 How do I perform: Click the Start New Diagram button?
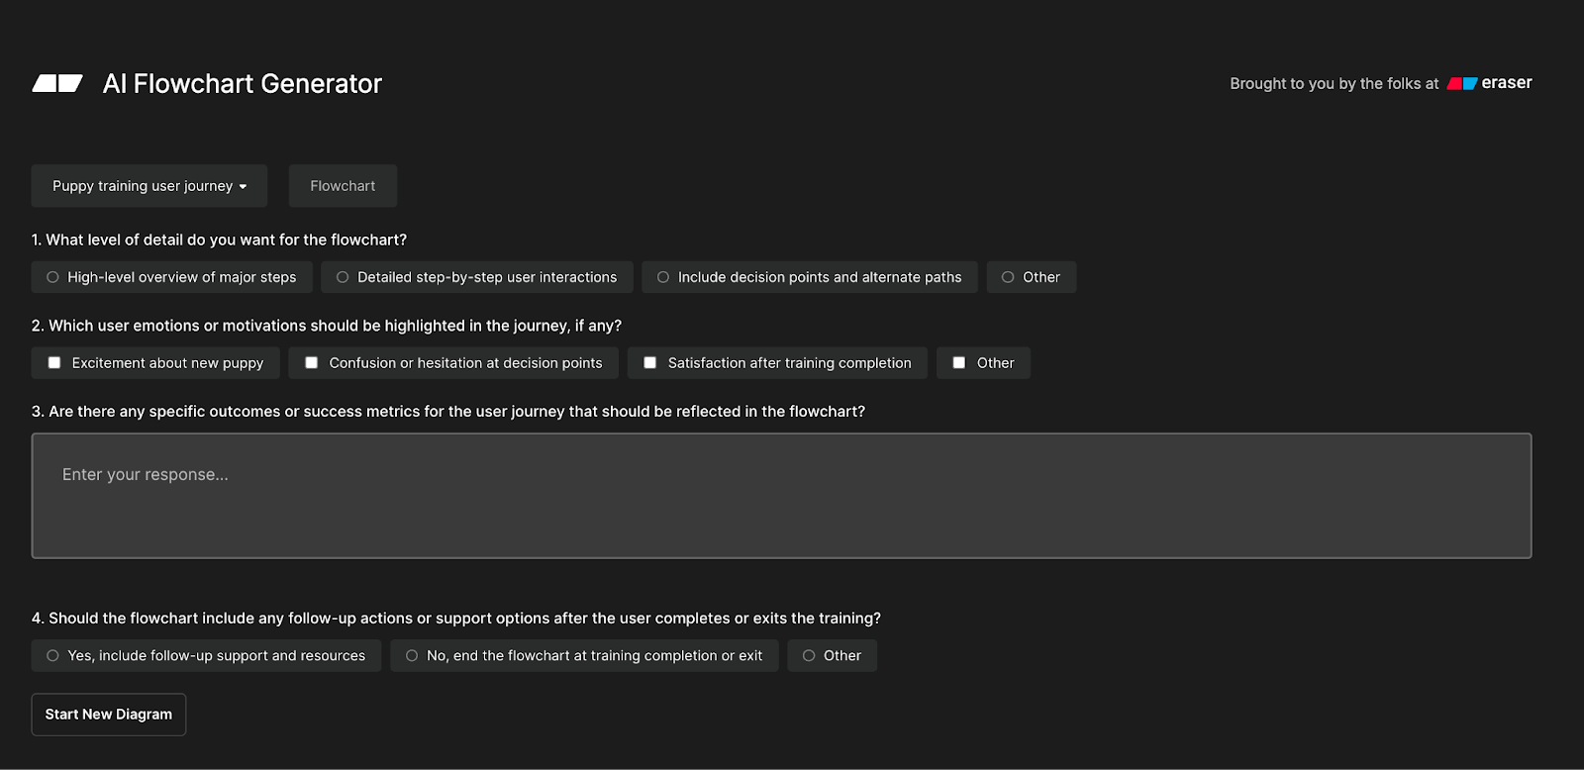coord(109,715)
